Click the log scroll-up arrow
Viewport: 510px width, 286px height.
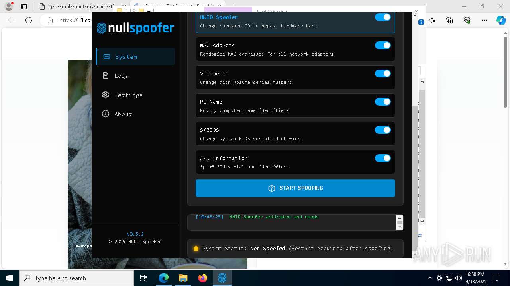point(400,218)
